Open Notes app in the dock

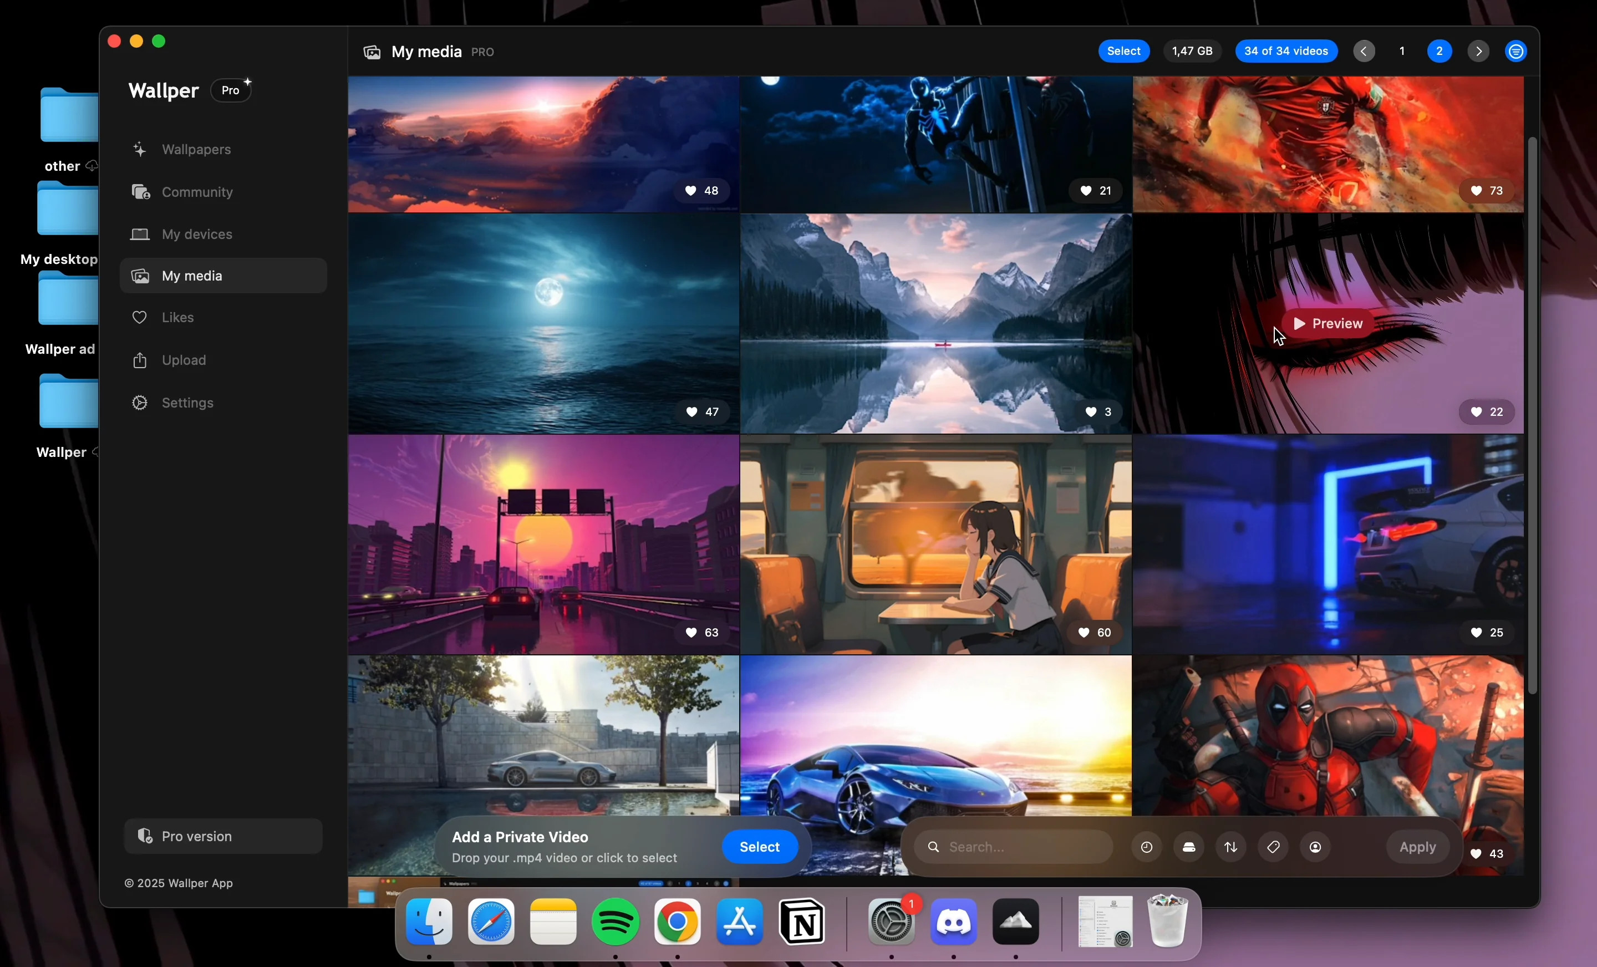click(553, 922)
